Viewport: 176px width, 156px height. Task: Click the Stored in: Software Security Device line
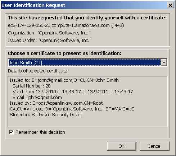46,115
